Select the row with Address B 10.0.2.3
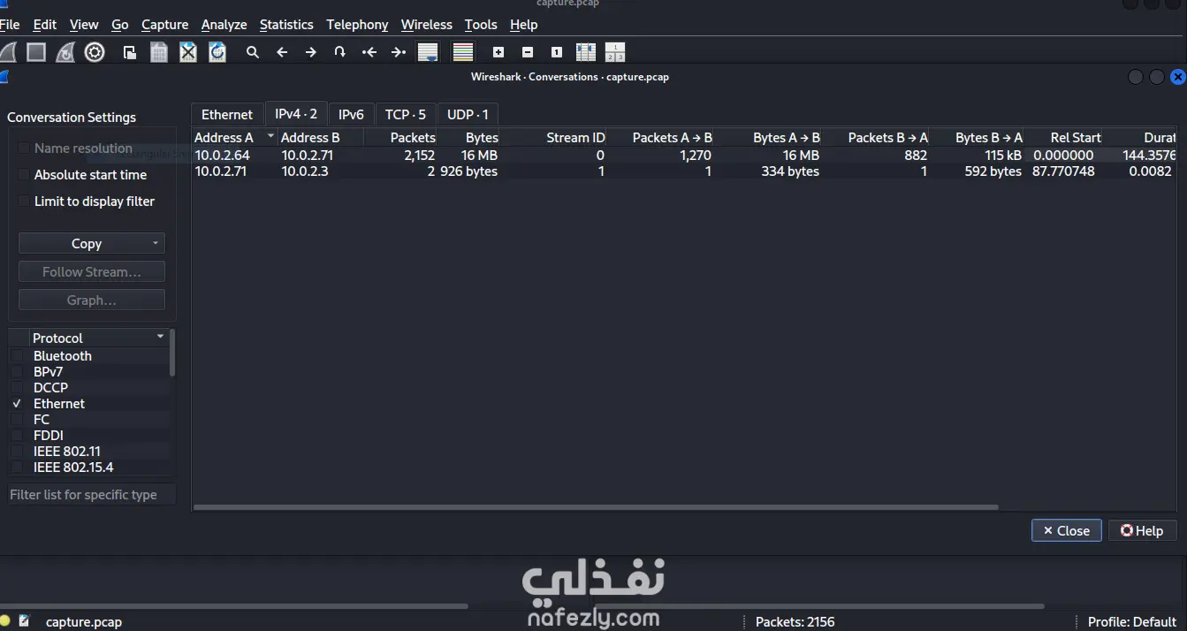This screenshot has height=631, width=1187. coord(685,171)
